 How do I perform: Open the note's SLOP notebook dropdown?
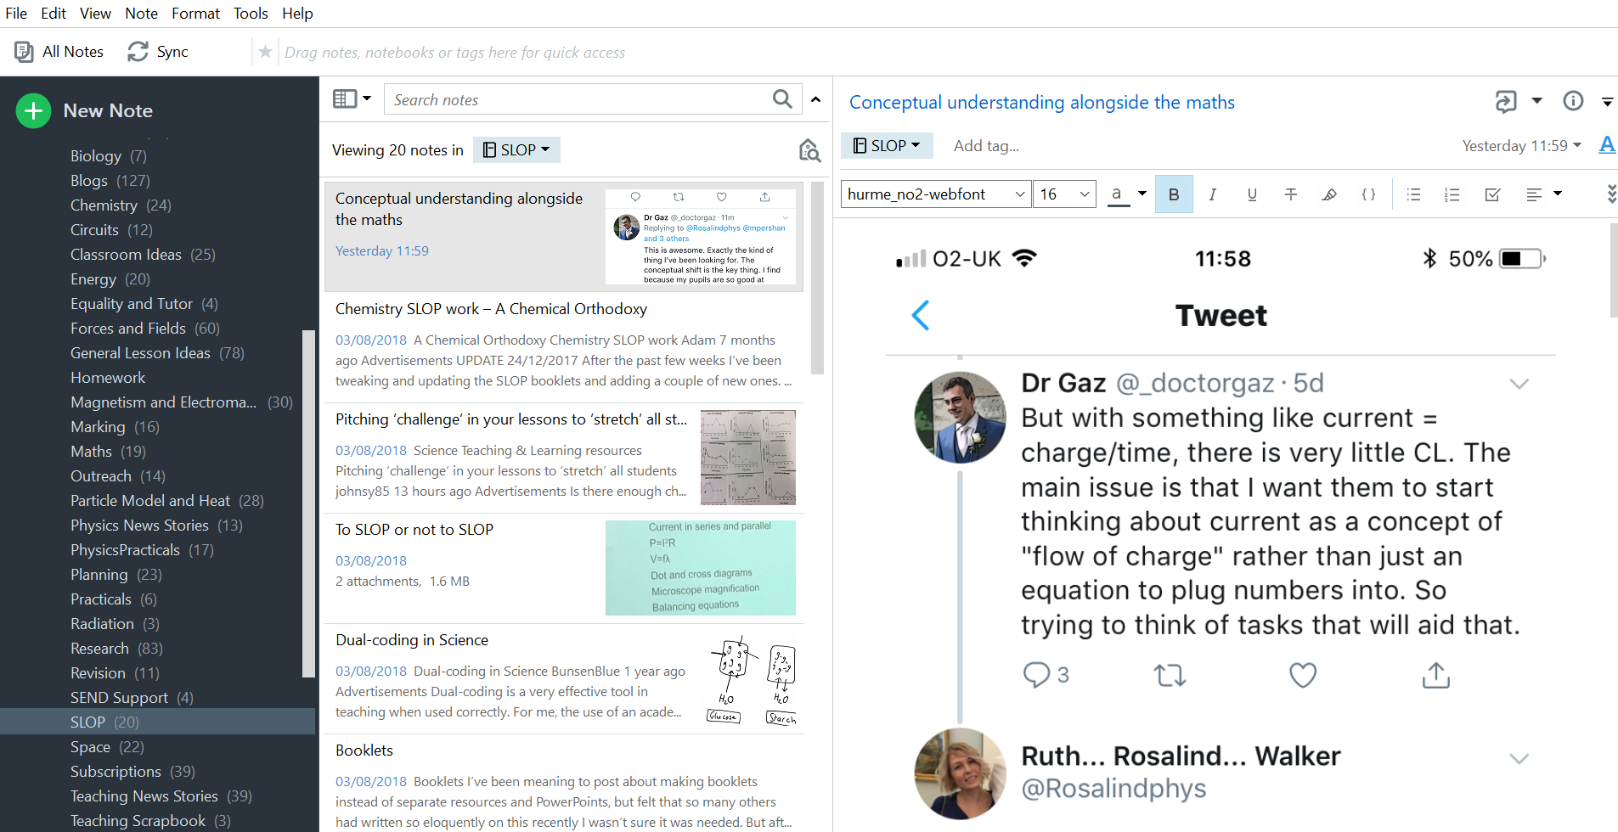[887, 145]
